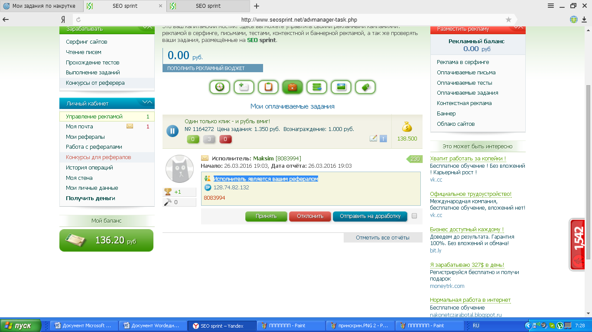Screen dimensions: 592x332
Task: Open the surfing ads clock icon
Action: pyautogui.click(x=220, y=87)
